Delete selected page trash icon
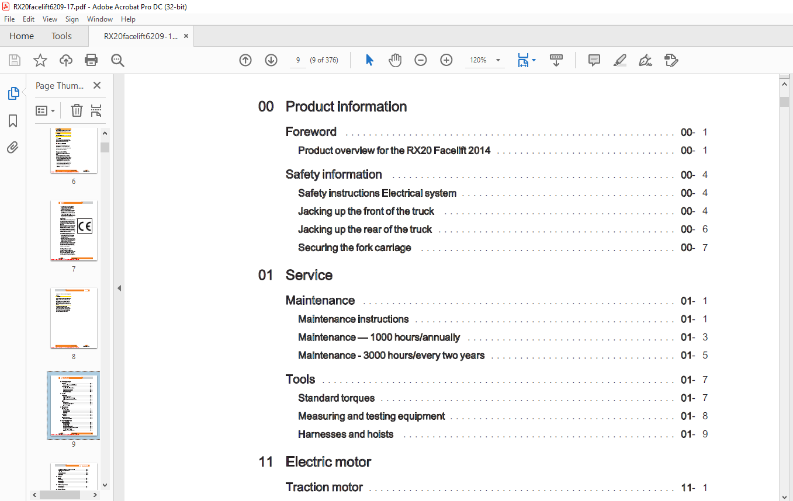 click(x=77, y=110)
